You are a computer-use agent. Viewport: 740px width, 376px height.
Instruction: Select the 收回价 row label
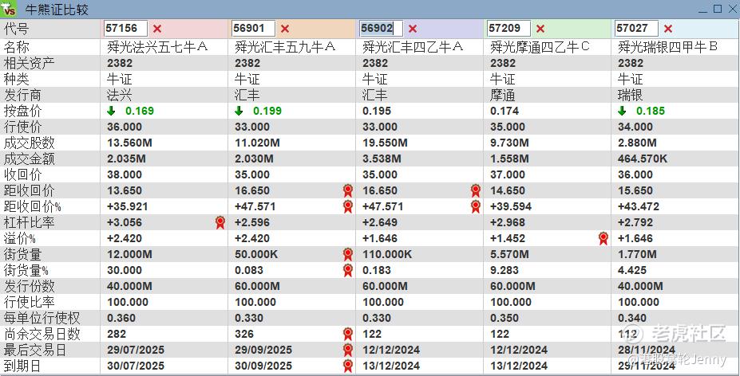tap(22, 174)
